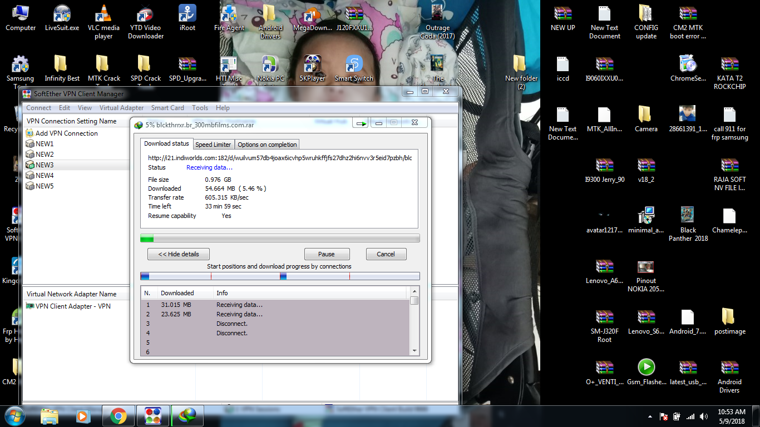
Task: Click SoftEther VPN taskbar icon
Action: 152,415
